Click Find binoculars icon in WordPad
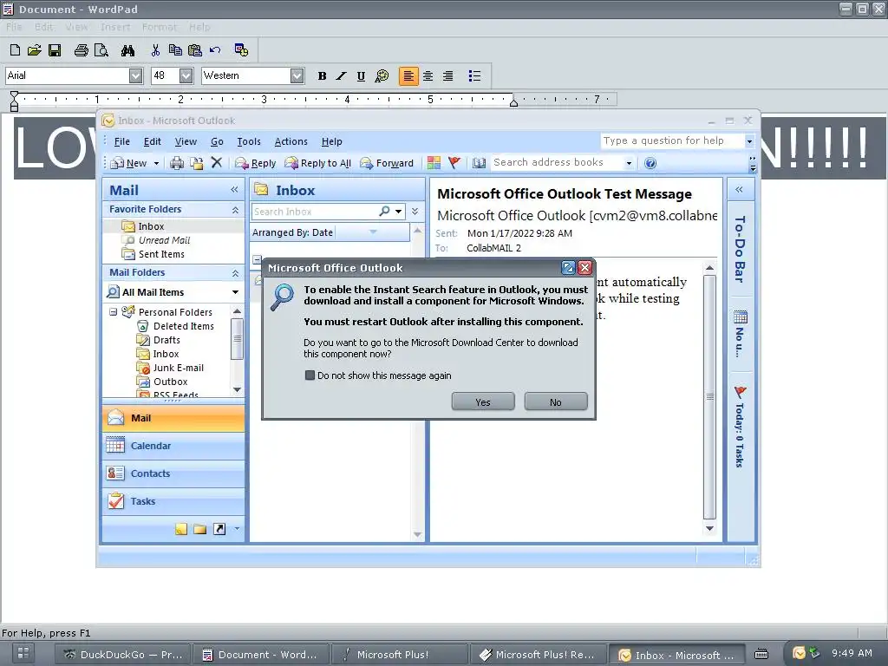This screenshot has height=666, width=888. tap(128, 50)
